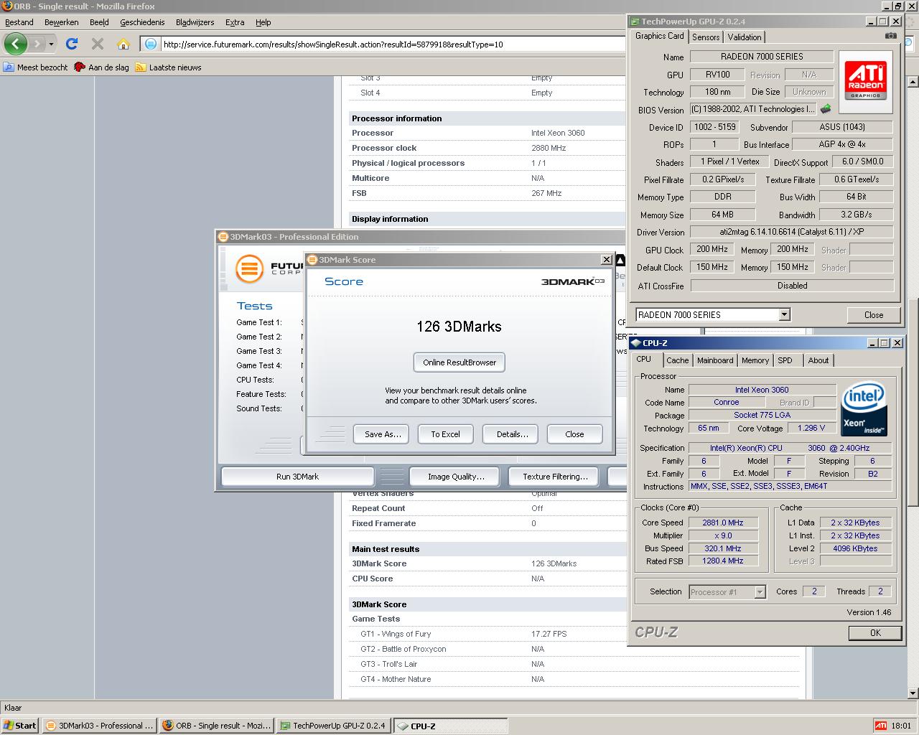Image resolution: width=919 pixels, height=735 pixels.
Task: Open the Aan de slag bookmark
Action: point(101,67)
